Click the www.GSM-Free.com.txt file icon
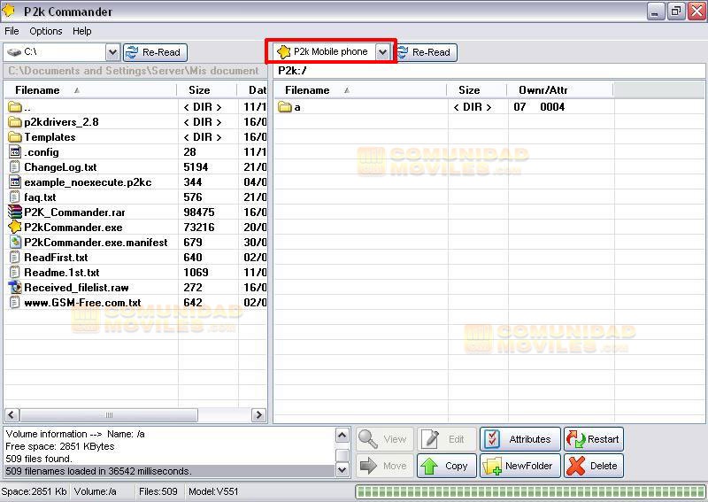 click(15, 302)
